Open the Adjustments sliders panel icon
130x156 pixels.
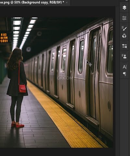pyautogui.click(x=124, y=46)
